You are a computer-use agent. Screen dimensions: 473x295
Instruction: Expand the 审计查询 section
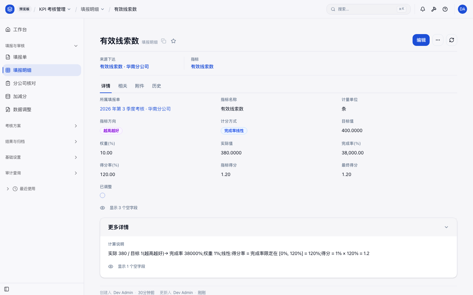(42, 173)
